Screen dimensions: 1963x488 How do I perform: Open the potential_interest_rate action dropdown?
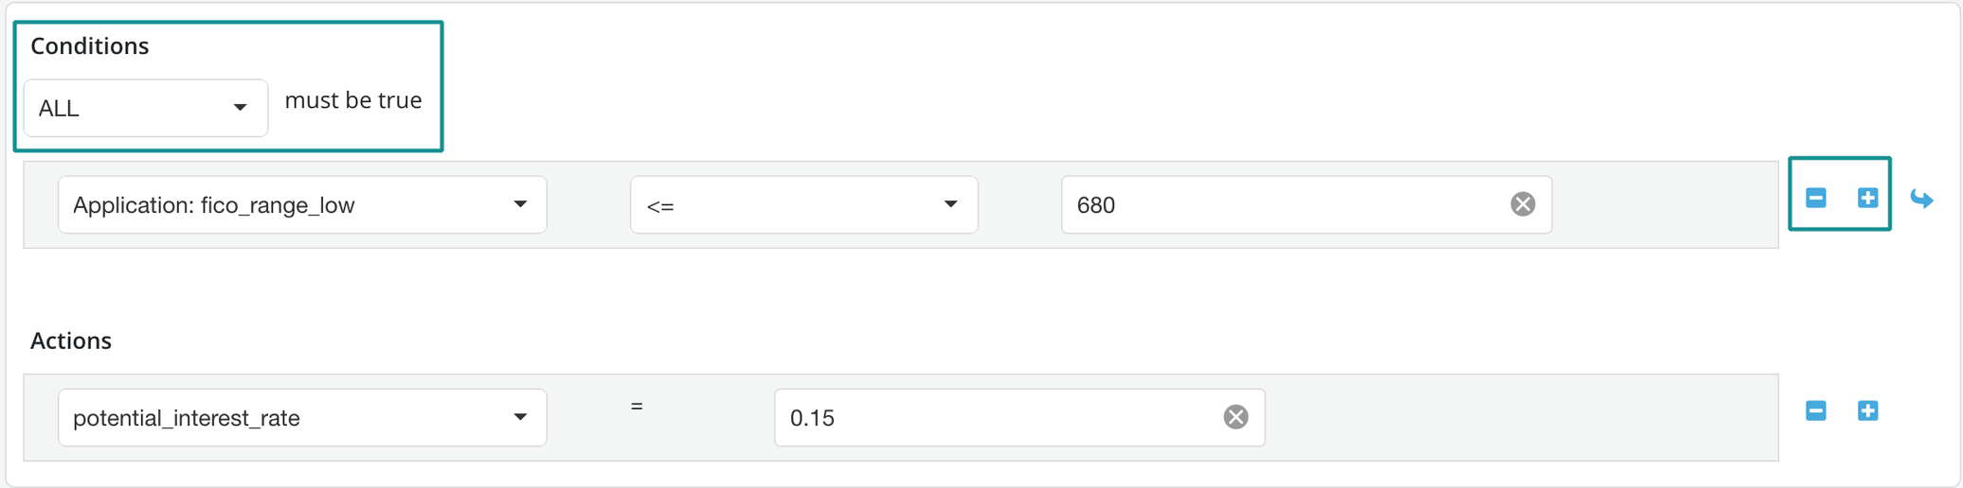point(301,418)
